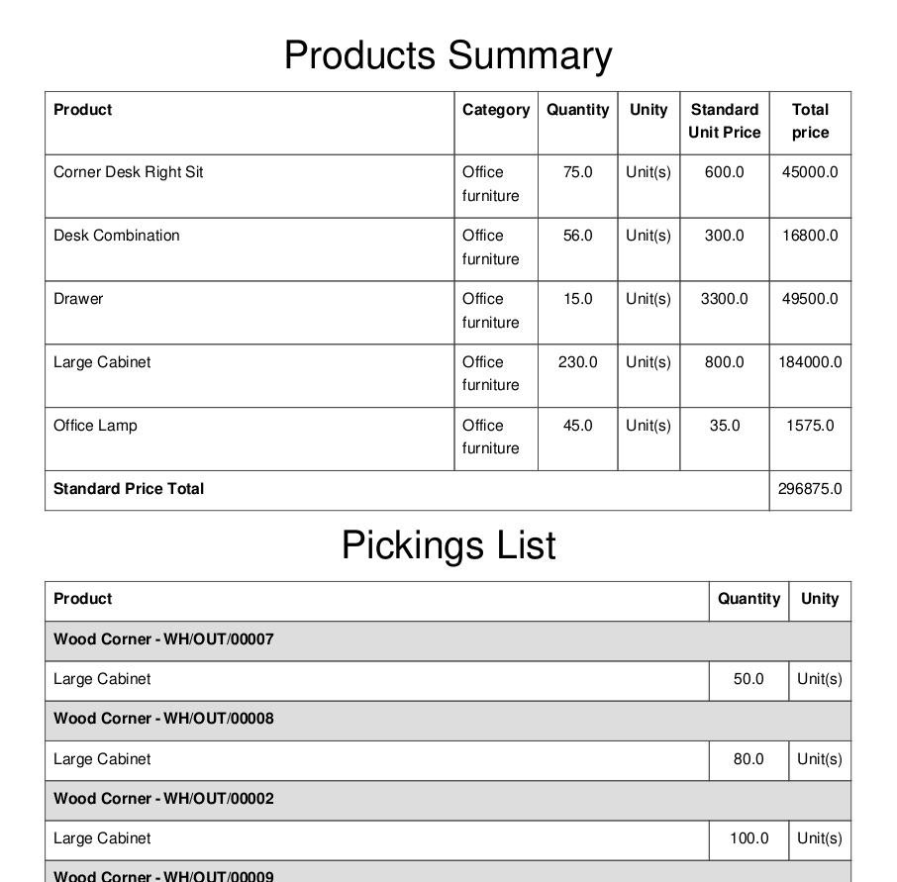Select the Corner Desk Right Sit product cell
The image size is (897, 882).
[x=249, y=186]
